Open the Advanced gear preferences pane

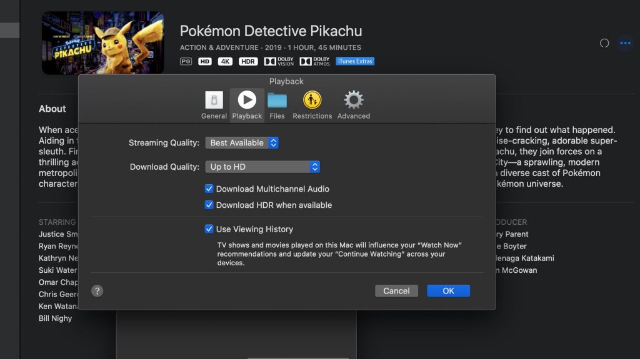tap(354, 105)
